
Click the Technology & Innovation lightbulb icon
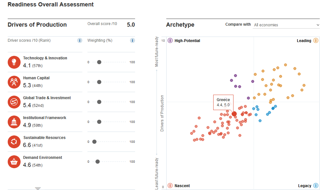[14, 62]
